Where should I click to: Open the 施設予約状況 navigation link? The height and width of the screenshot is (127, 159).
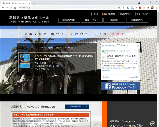coord(109,14)
